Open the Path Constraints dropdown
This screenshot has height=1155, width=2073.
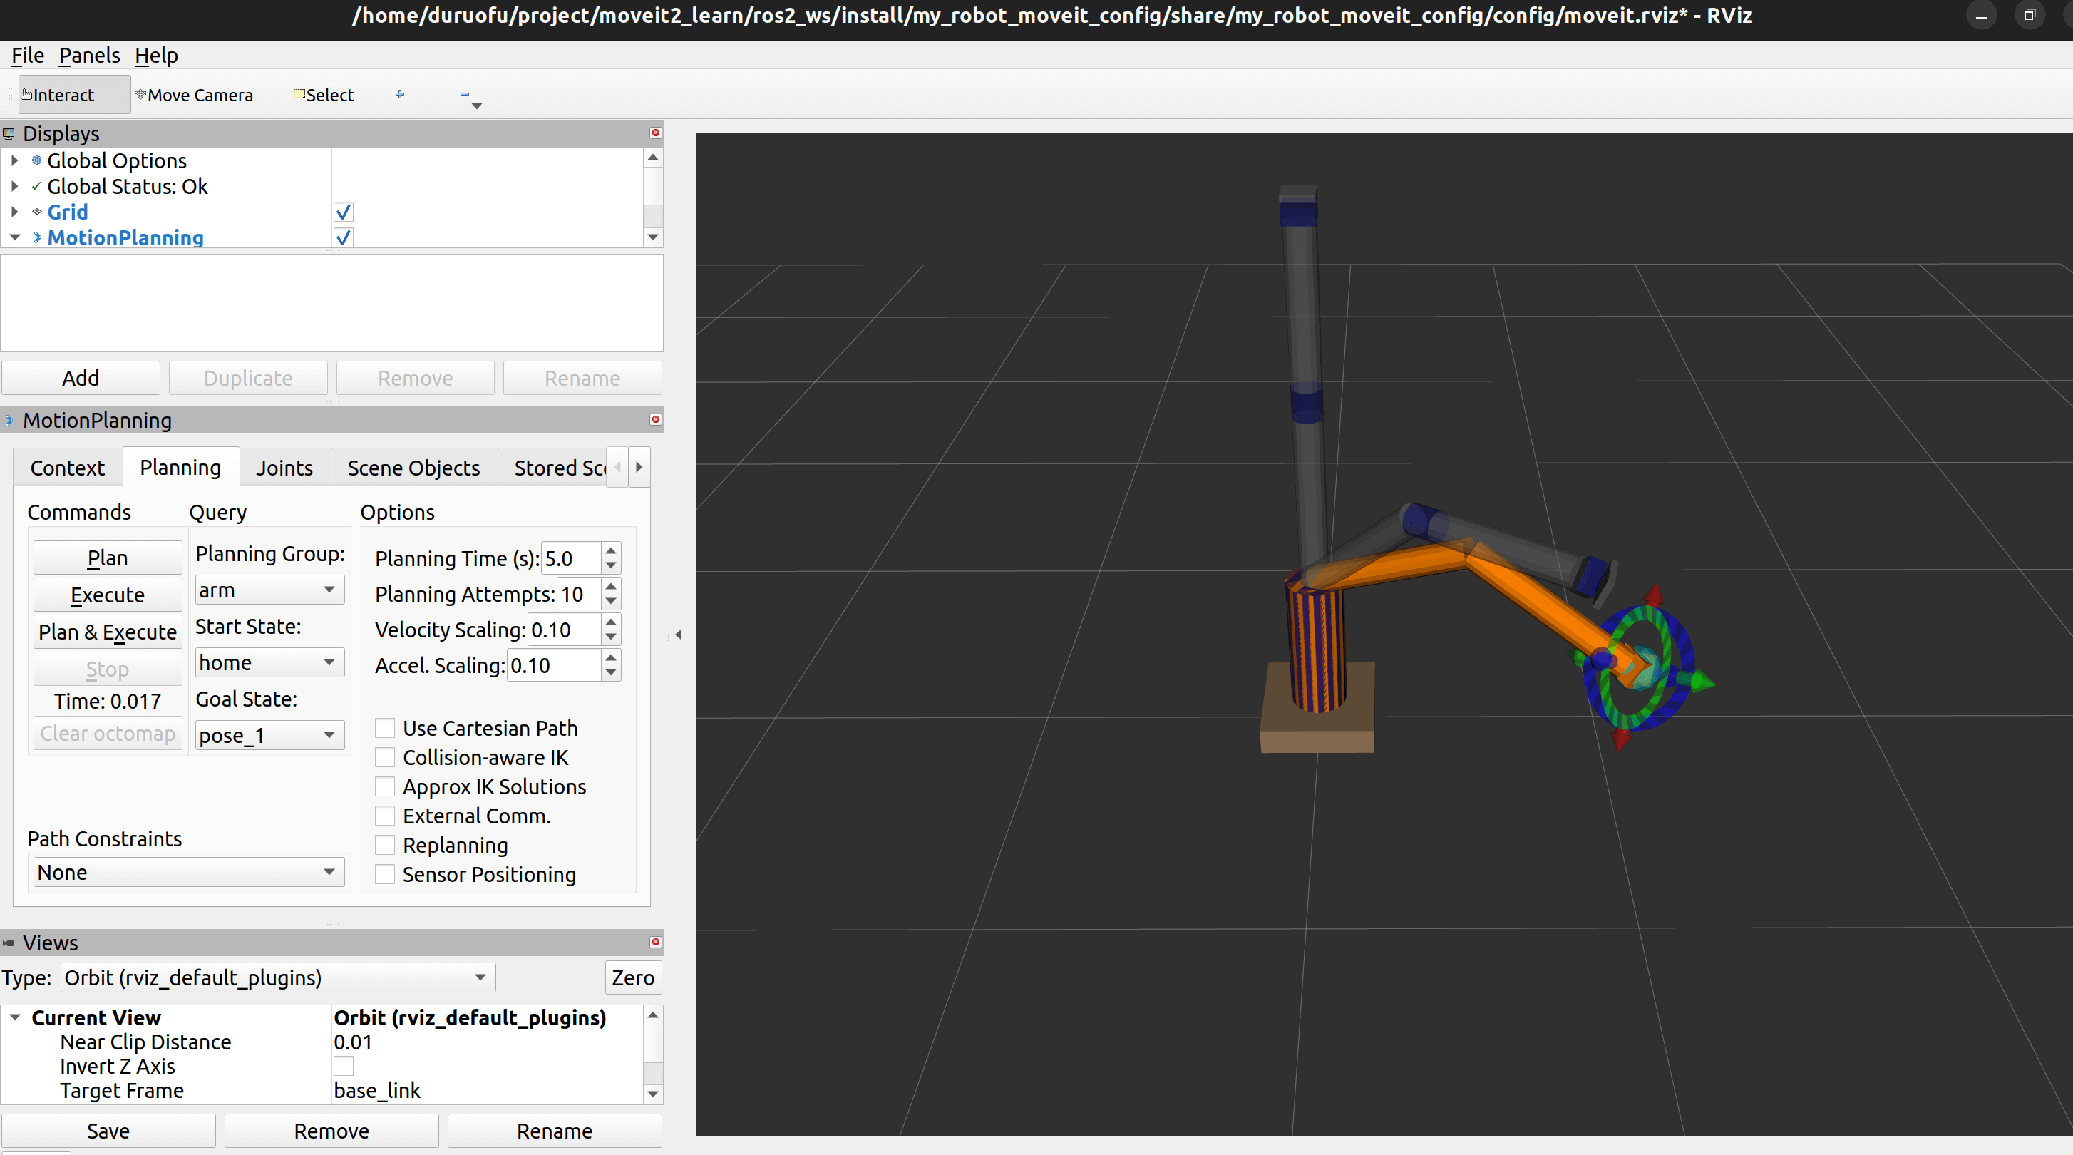tap(187, 872)
